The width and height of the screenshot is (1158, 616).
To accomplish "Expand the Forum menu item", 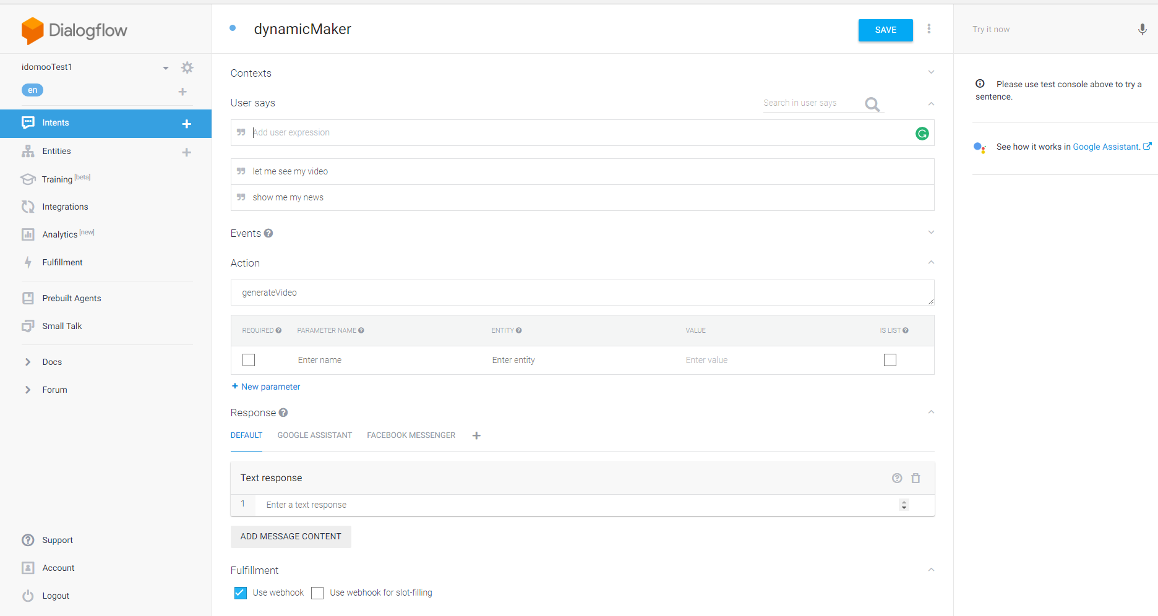I will point(27,390).
